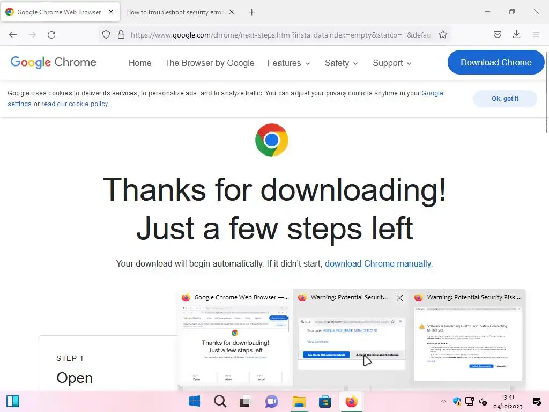Viewport: 549px width, 412px height.
Task: Open Microsoft Store from taskbar
Action: click(x=325, y=401)
